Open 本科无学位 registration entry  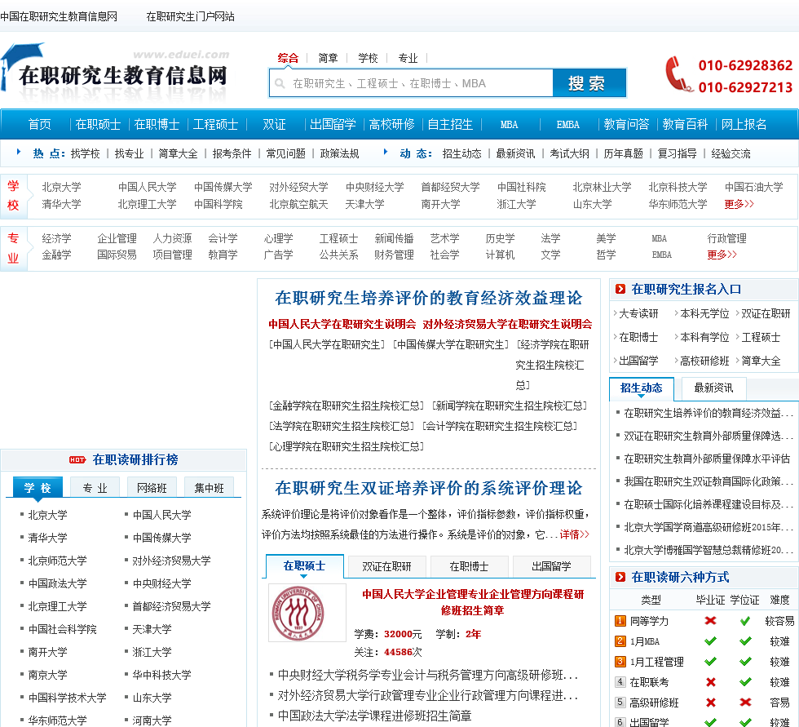click(x=704, y=313)
